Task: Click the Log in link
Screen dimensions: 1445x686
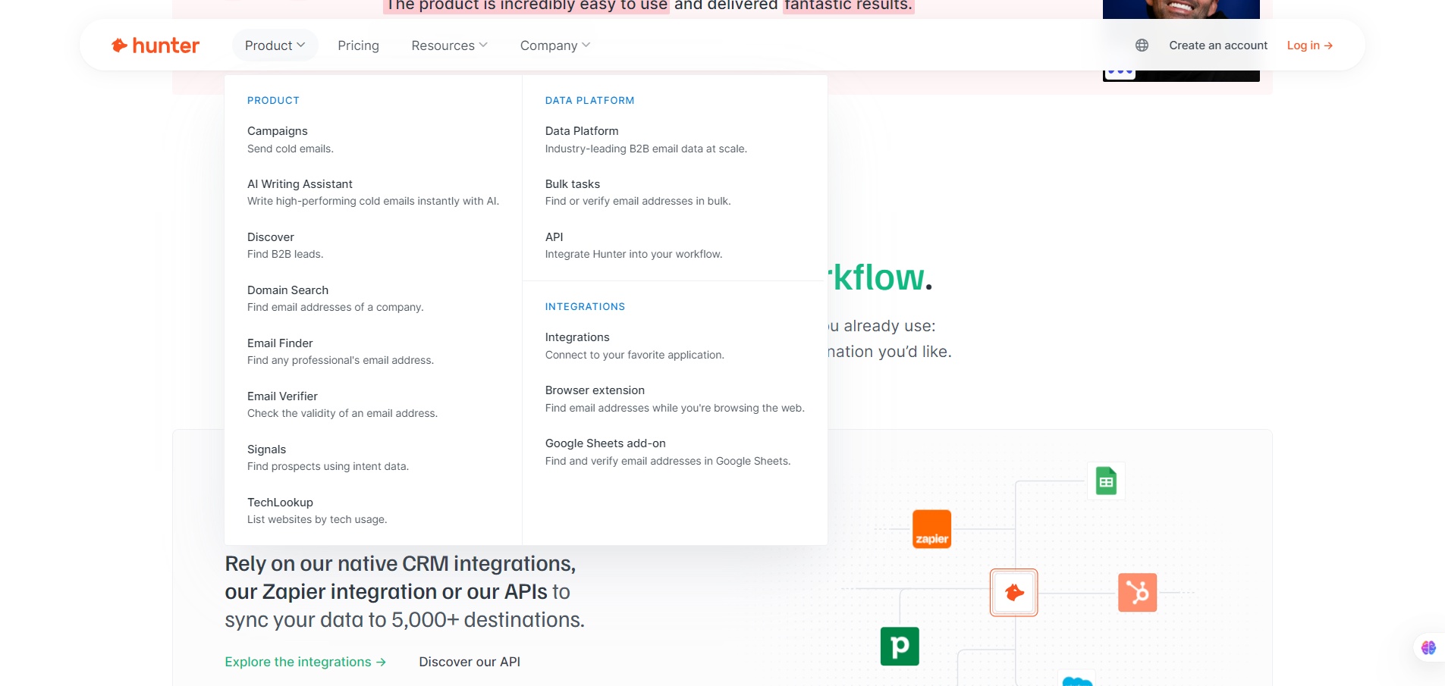Action: (1310, 45)
